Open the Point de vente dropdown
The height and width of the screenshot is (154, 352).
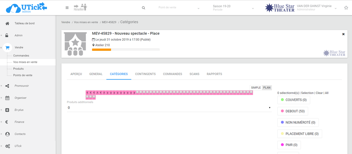179,8
